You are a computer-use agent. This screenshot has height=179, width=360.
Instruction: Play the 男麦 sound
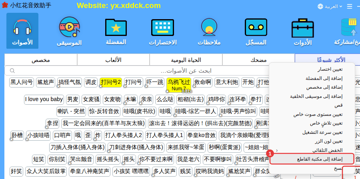pyautogui.click(x=73, y=99)
